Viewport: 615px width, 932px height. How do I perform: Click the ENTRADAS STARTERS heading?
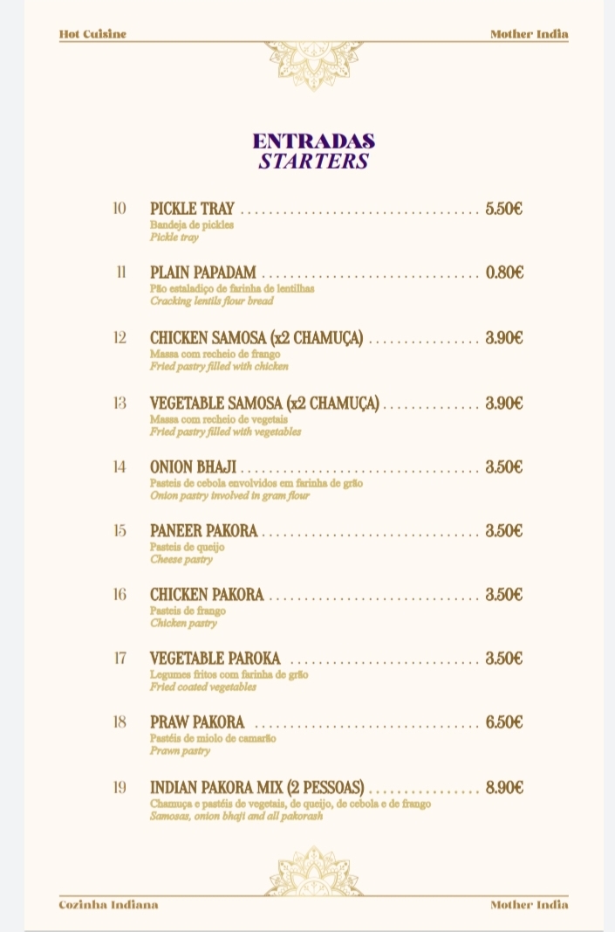(x=313, y=151)
